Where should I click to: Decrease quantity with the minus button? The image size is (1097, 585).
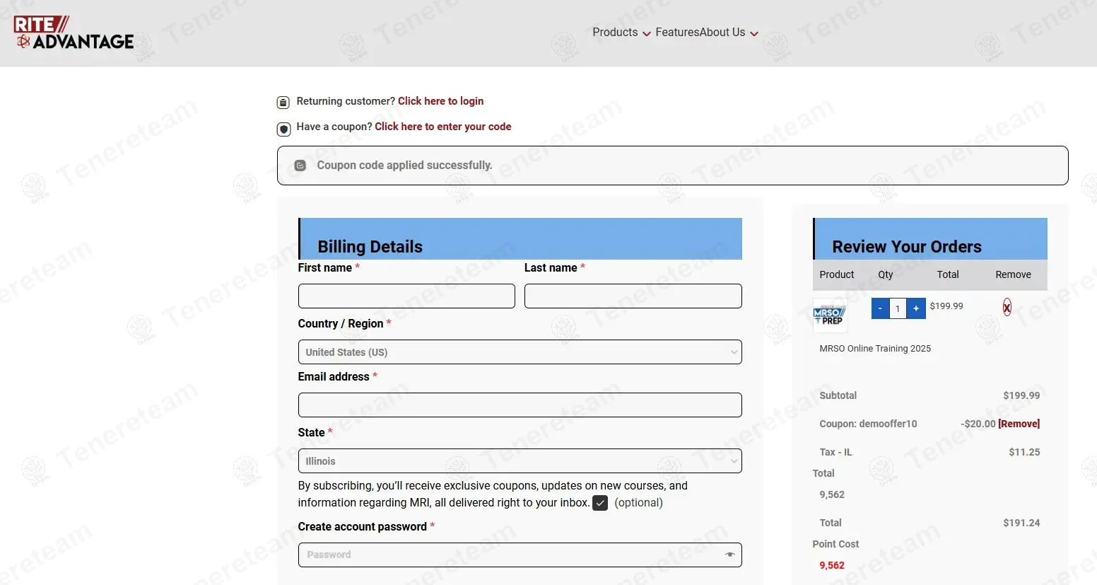click(x=880, y=308)
